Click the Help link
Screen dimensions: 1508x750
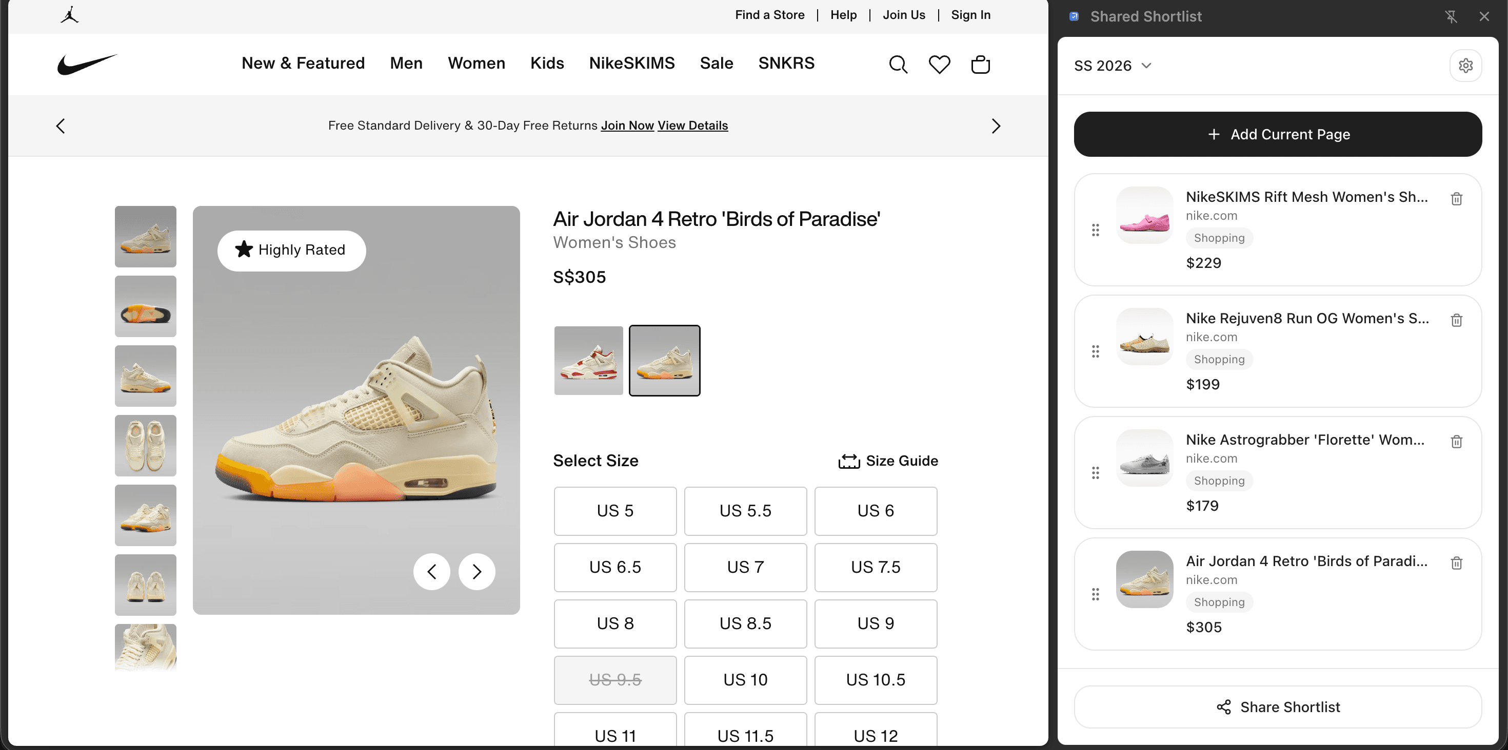pyautogui.click(x=843, y=15)
